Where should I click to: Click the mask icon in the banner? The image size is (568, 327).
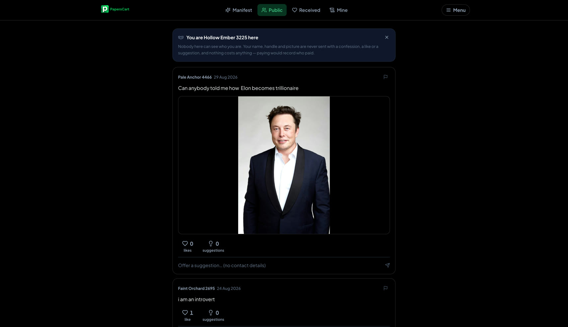click(x=181, y=38)
